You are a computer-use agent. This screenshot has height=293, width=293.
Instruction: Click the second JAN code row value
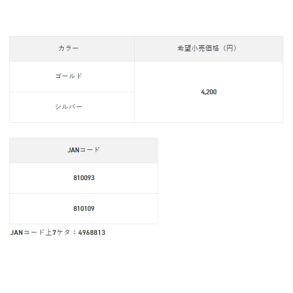click(x=84, y=209)
